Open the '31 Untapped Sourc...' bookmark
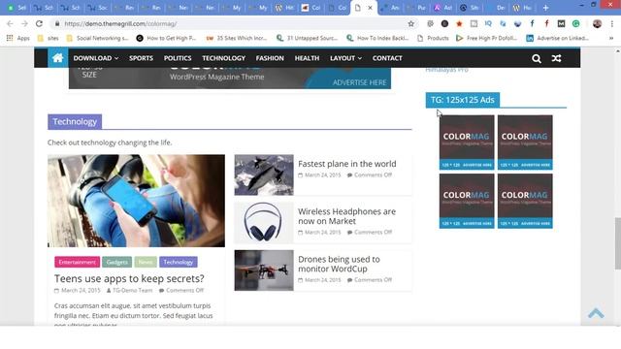This screenshot has height=349, width=621. tap(307, 38)
